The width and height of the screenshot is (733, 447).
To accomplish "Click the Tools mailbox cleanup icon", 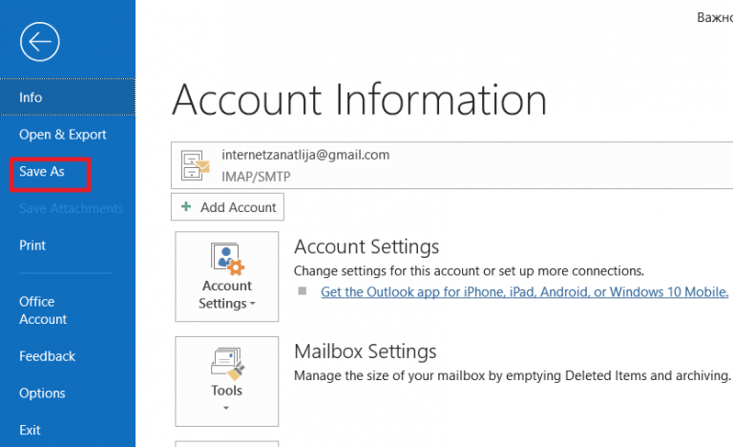I will [x=227, y=364].
